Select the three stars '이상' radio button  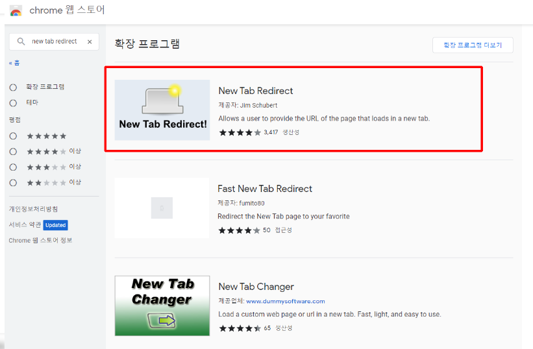click(13, 167)
